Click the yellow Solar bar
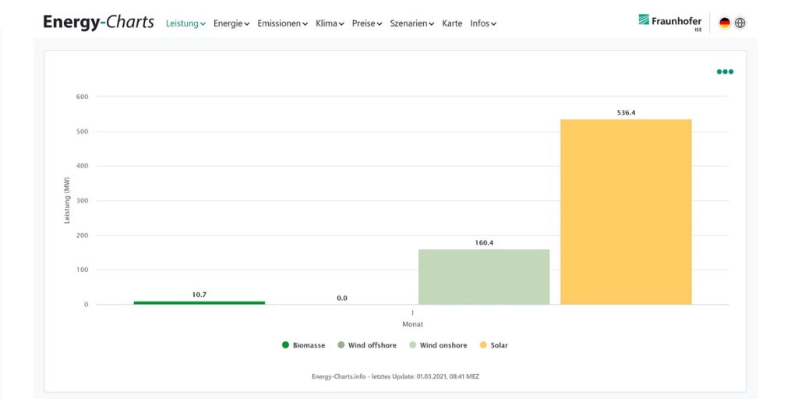Viewport: 798px width, 399px height. [626, 212]
